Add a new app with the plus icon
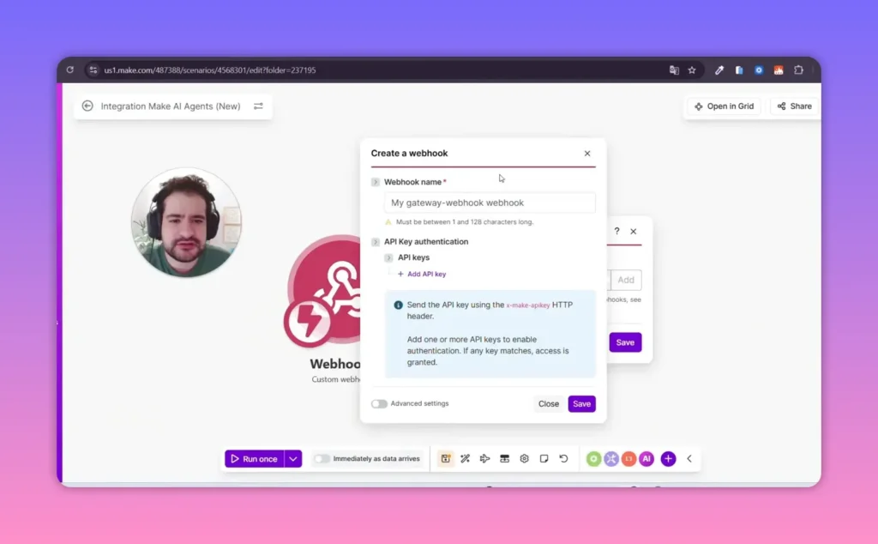Viewport: 878px width, 544px height. [x=668, y=458]
